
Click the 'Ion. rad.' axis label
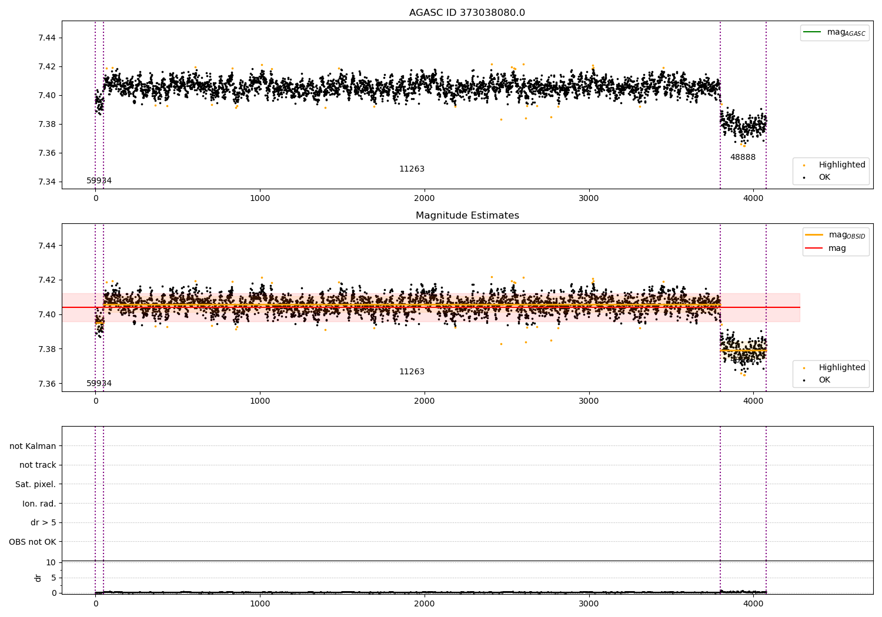(x=39, y=504)
